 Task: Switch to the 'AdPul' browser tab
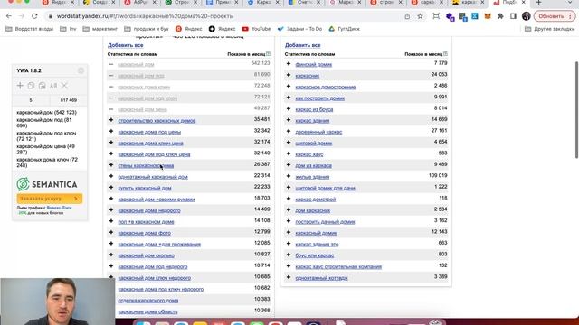[x=140, y=3]
